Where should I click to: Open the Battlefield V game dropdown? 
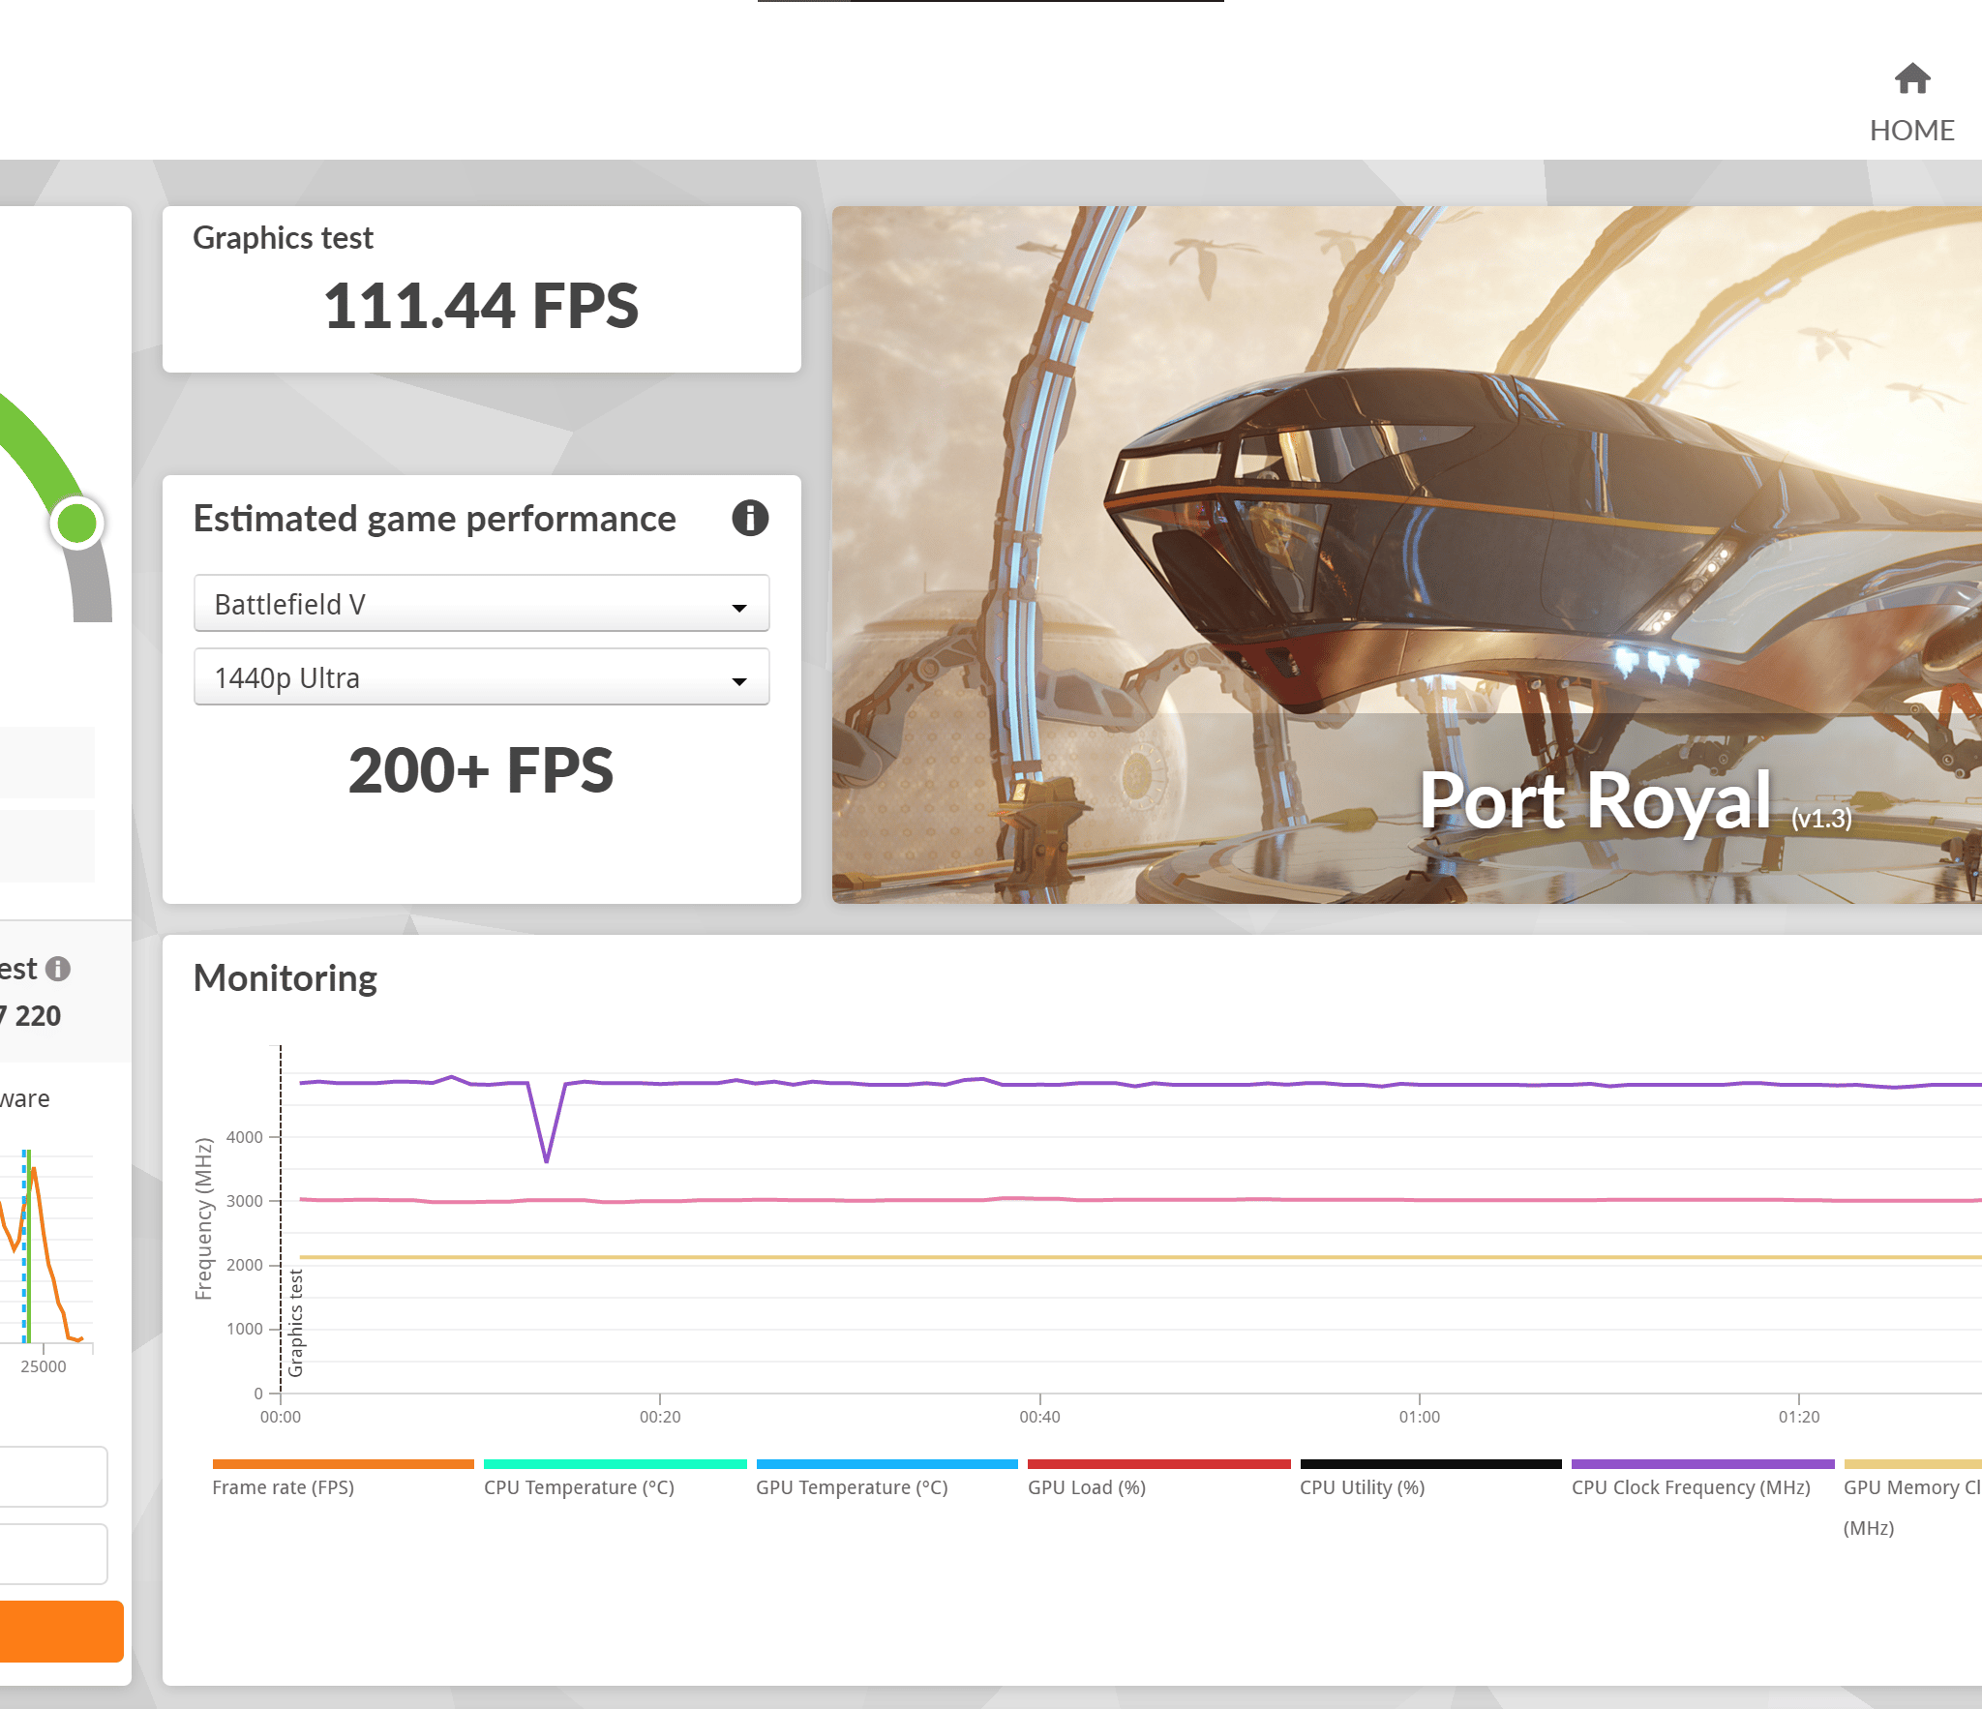(481, 604)
